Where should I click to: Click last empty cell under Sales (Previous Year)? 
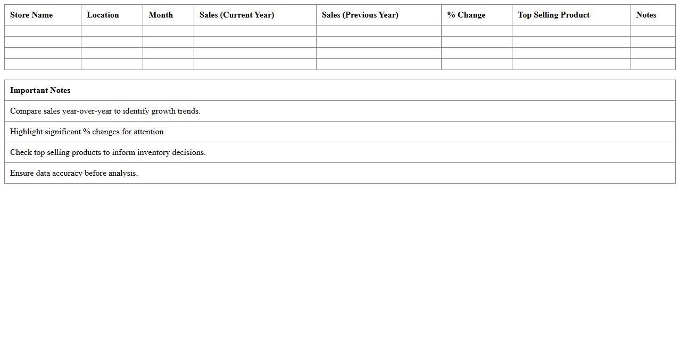(x=378, y=64)
